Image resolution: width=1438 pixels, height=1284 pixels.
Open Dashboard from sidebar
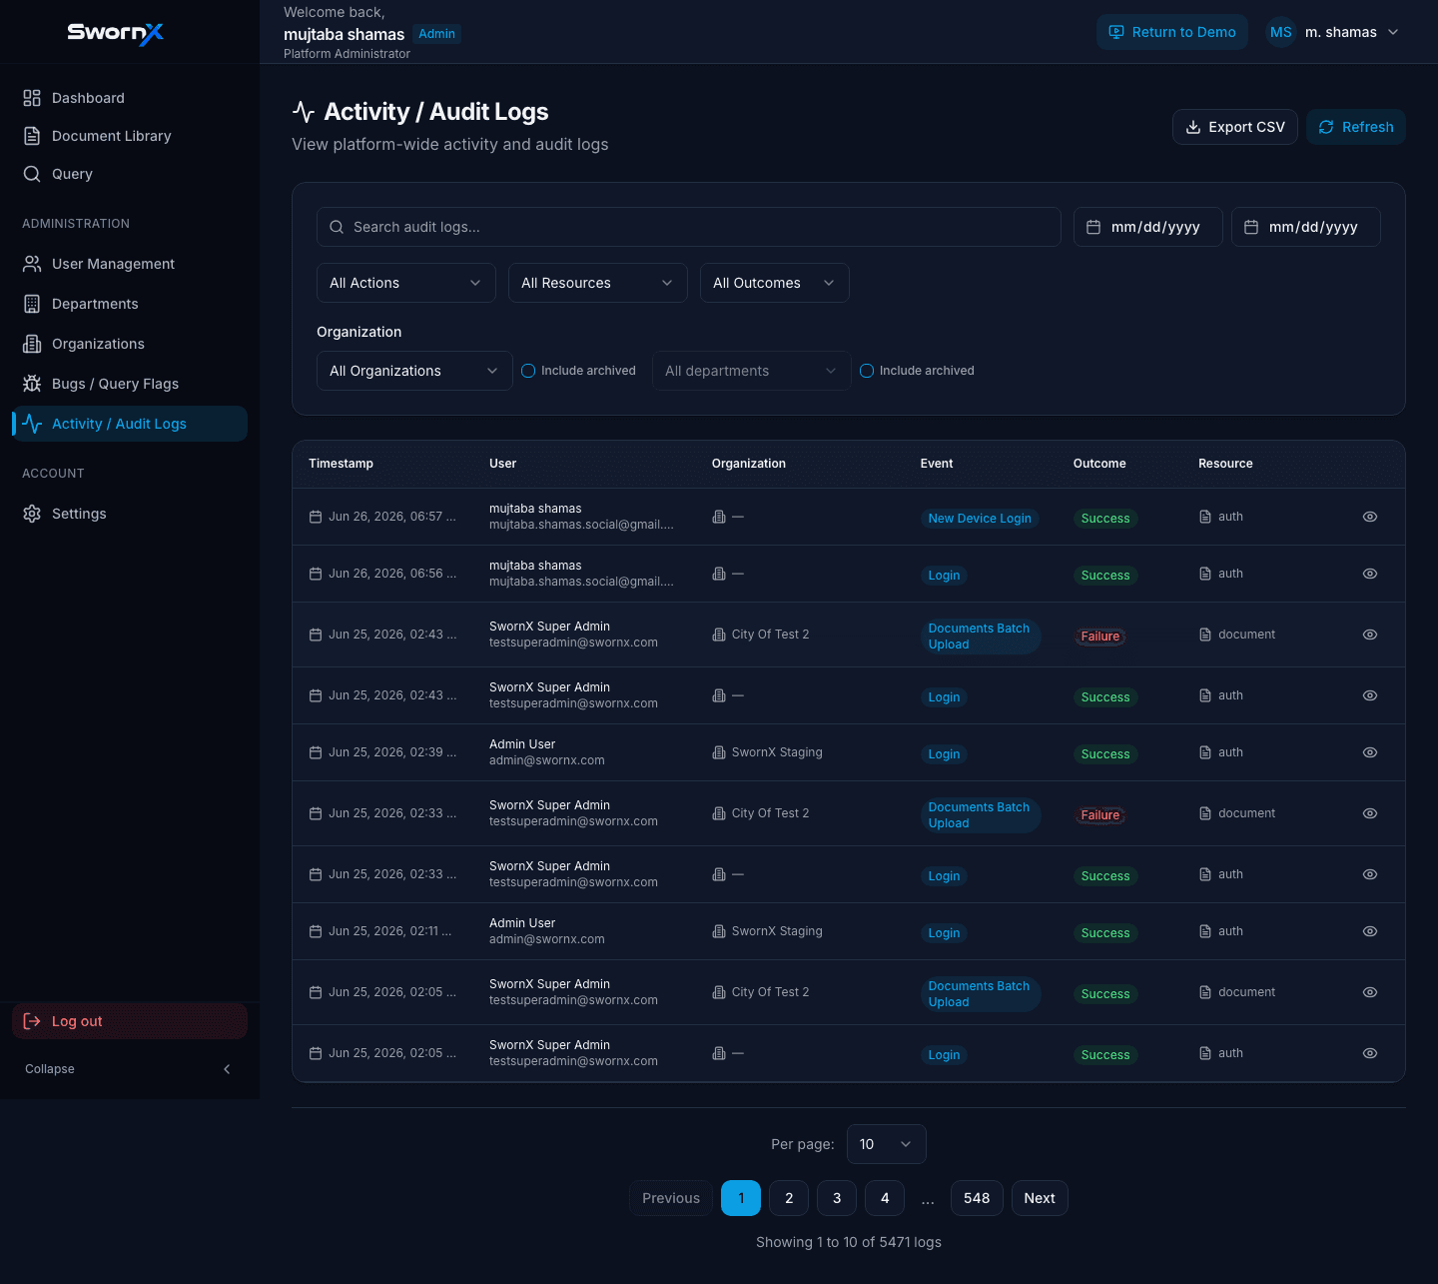click(x=130, y=98)
